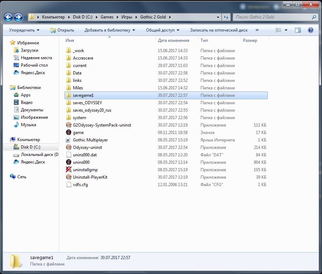The height and width of the screenshot is (274, 322).
Task: Select the Odyssey-uninst application icon
Action: [x=69, y=147]
